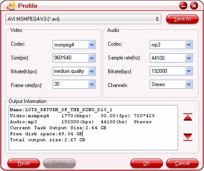Image resolution: width=204 pixels, height=171 pixels.
Task: Click the Video:msmpeg4 1770(kbps) line
Action: coord(82,116)
